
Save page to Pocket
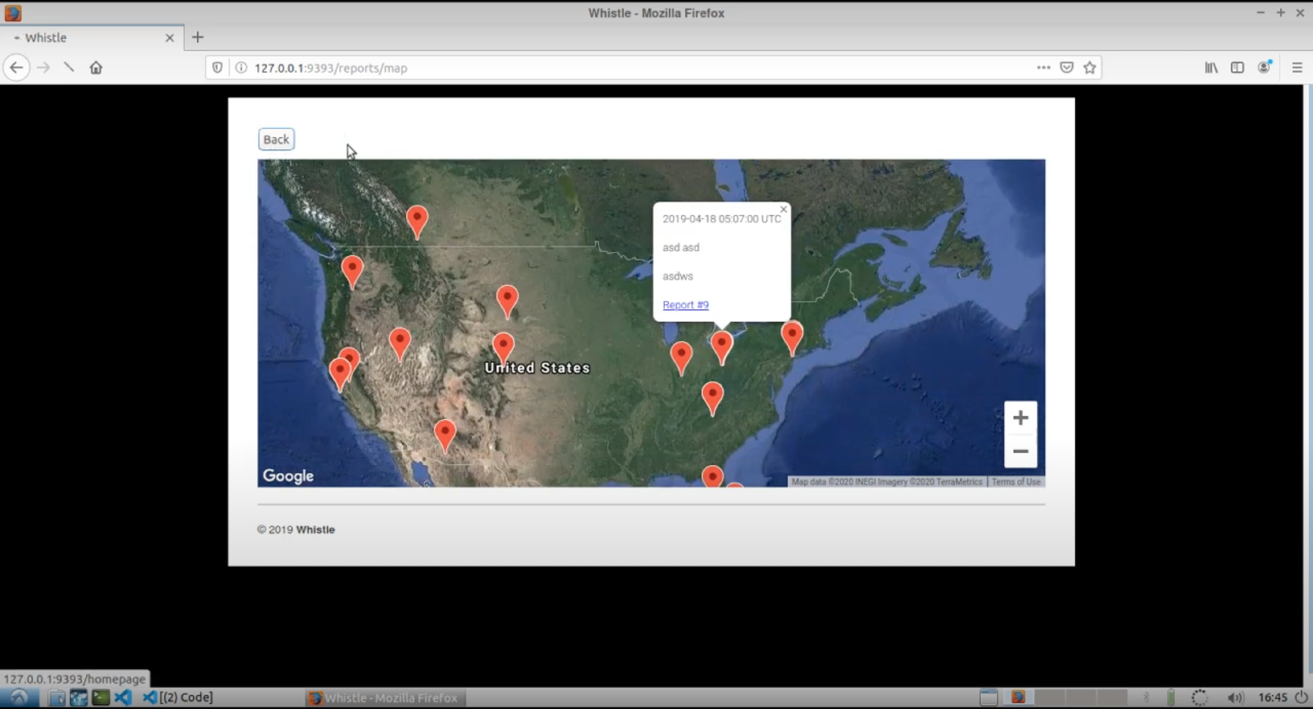pyautogui.click(x=1066, y=67)
